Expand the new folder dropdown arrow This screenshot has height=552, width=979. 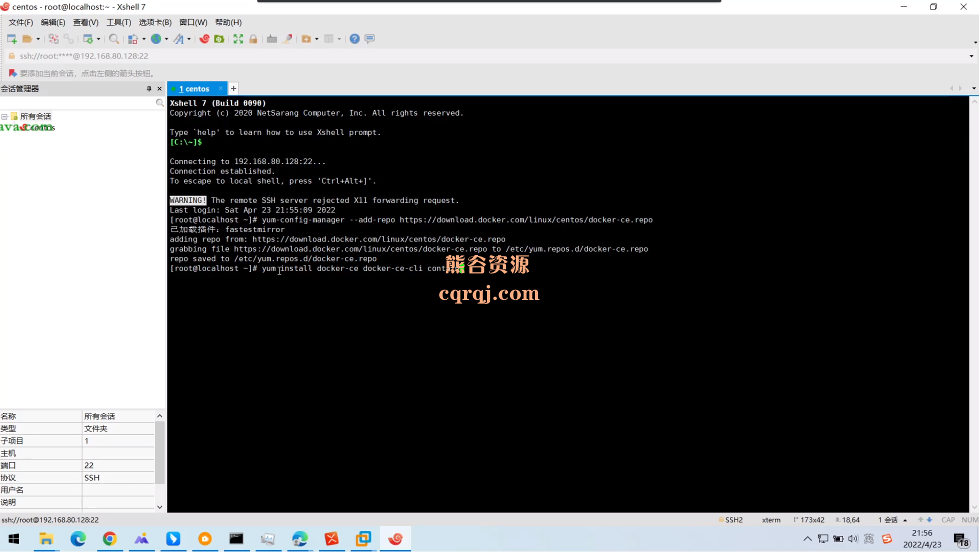pyautogui.click(x=317, y=39)
